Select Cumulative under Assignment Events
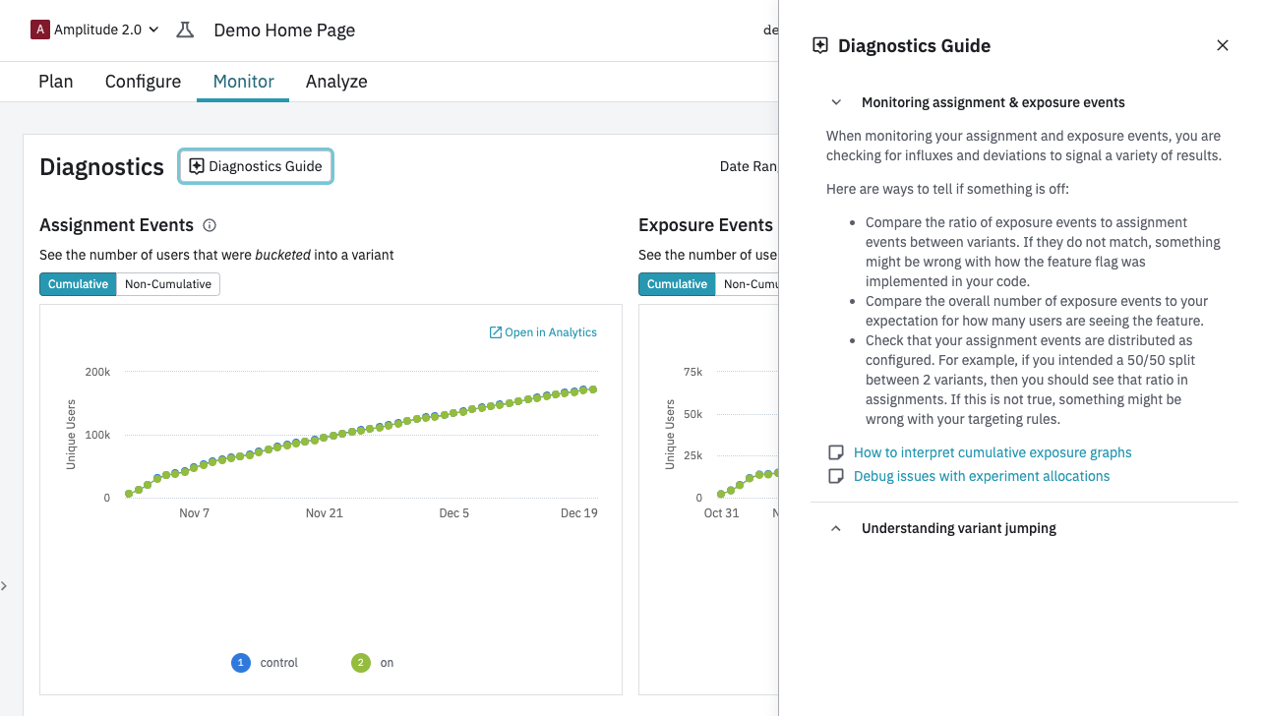 pyautogui.click(x=78, y=284)
